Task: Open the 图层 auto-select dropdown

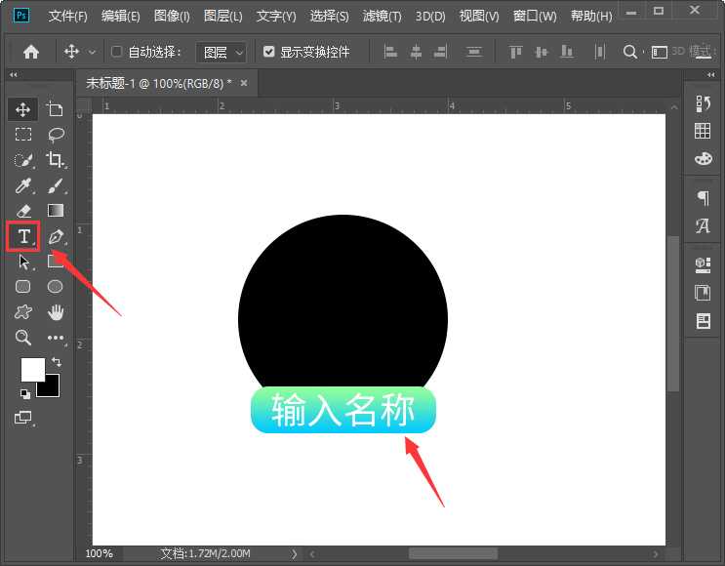Action: tap(222, 52)
